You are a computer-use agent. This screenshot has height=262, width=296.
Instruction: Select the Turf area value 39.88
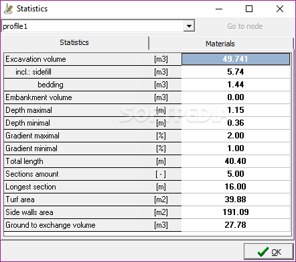click(236, 200)
